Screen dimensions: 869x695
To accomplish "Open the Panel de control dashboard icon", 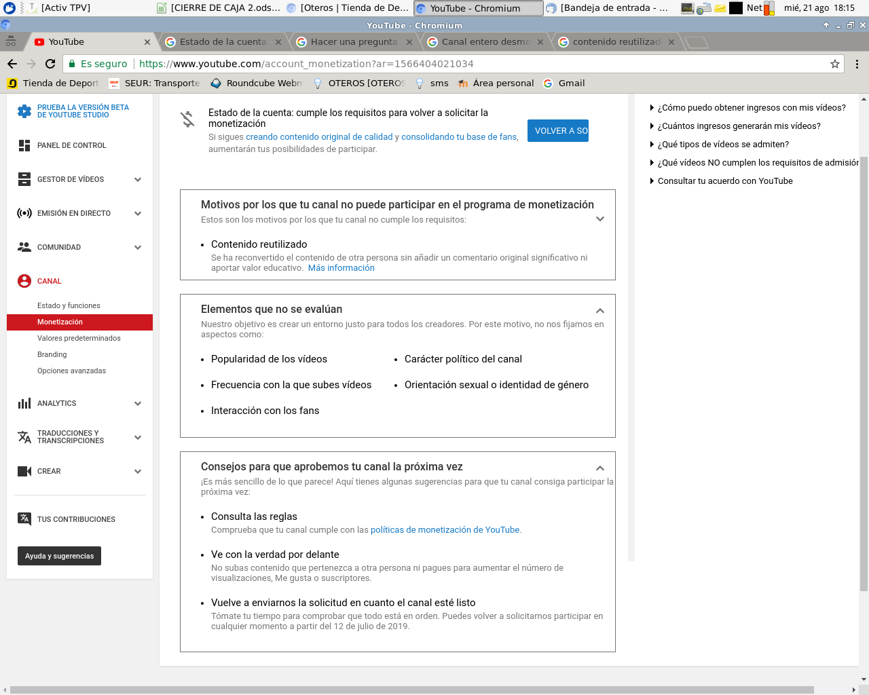I will coord(24,145).
